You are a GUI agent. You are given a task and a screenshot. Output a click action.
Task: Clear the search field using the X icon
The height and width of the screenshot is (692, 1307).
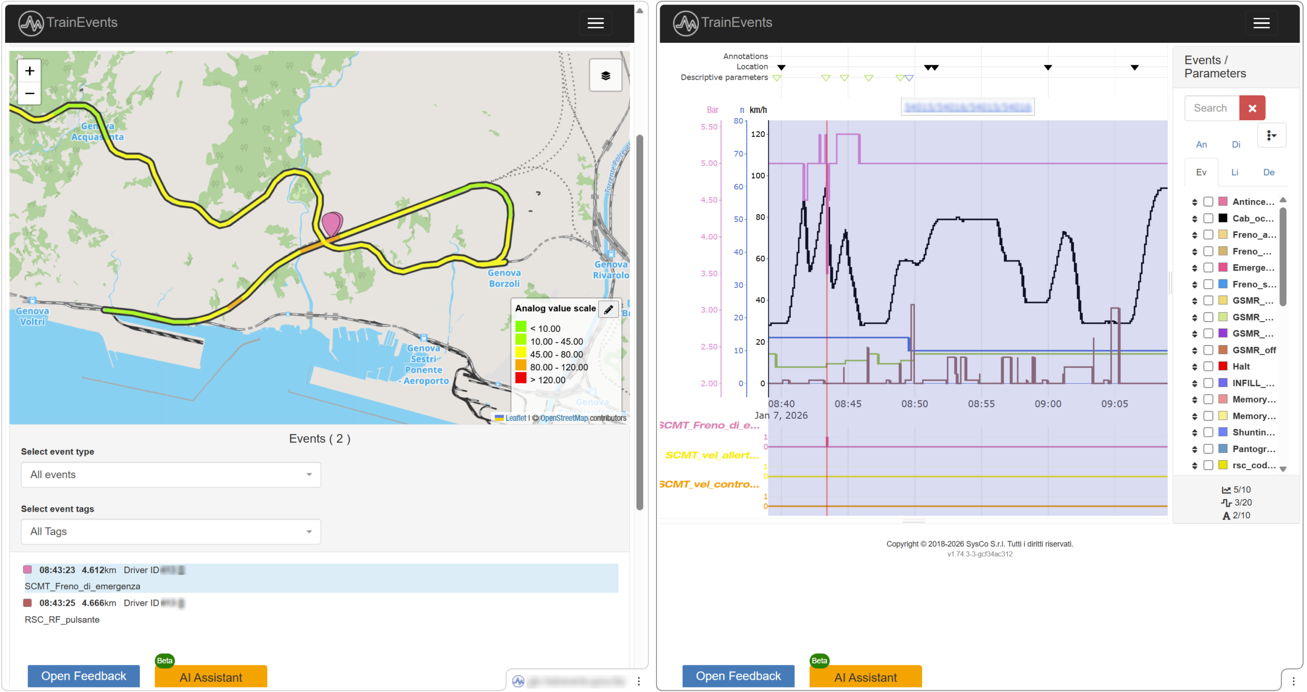click(x=1253, y=108)
